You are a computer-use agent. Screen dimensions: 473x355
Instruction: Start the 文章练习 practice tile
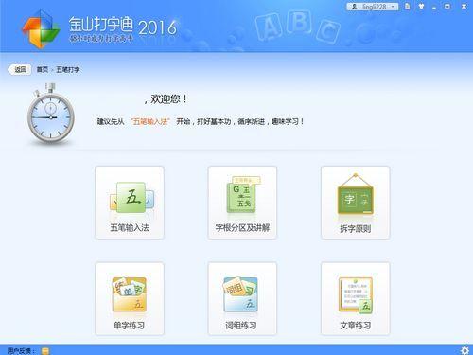click(356, 298)
